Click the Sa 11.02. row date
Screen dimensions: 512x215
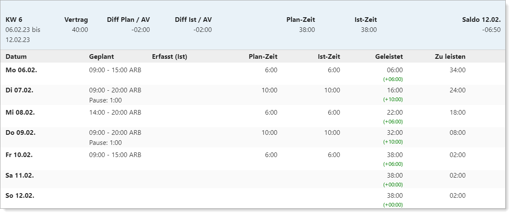[x=20, y=176]
